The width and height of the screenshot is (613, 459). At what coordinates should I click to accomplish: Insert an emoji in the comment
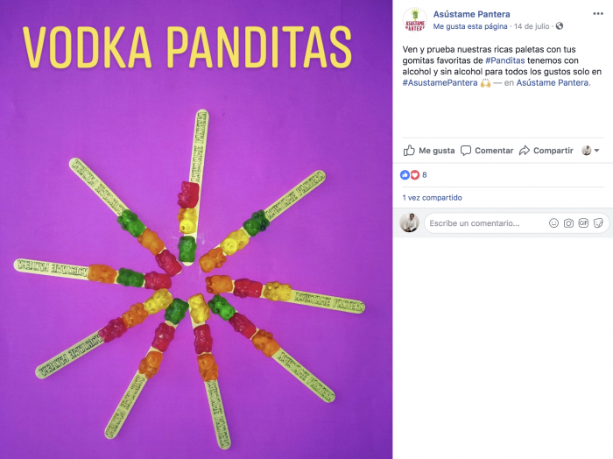(553, 223)
